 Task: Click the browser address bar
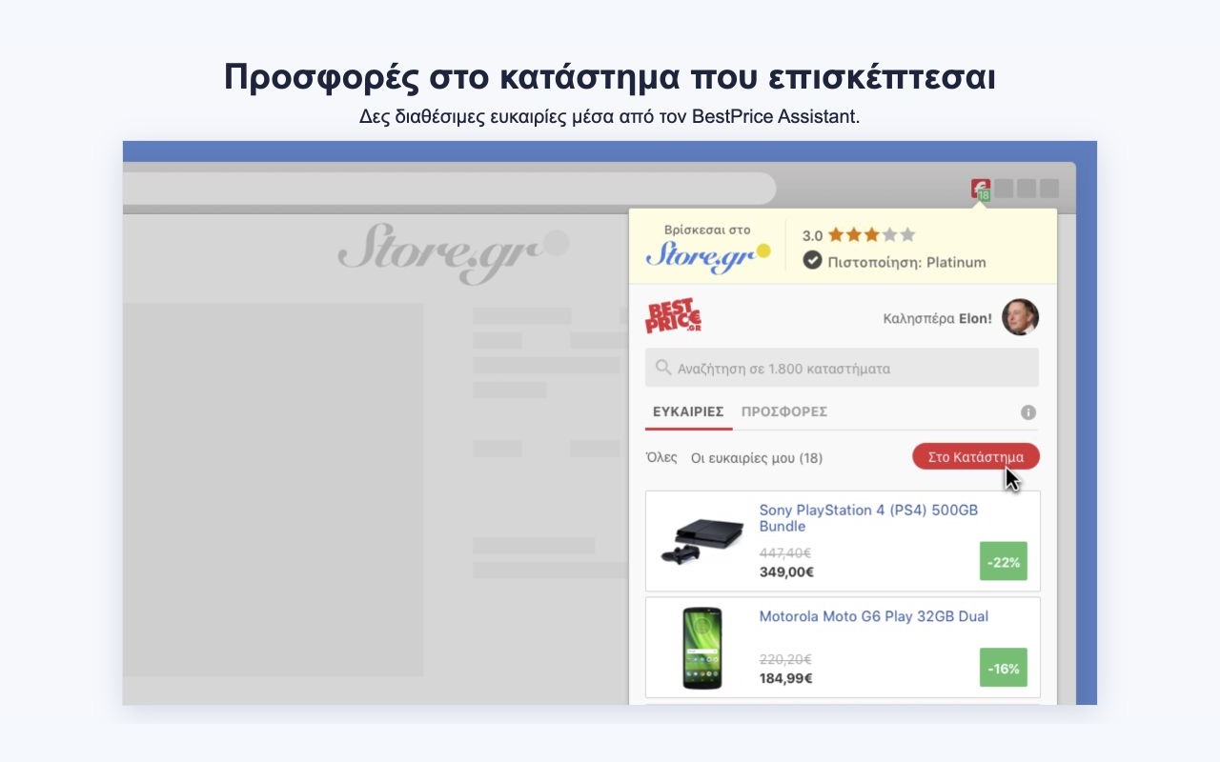point(450,189)
